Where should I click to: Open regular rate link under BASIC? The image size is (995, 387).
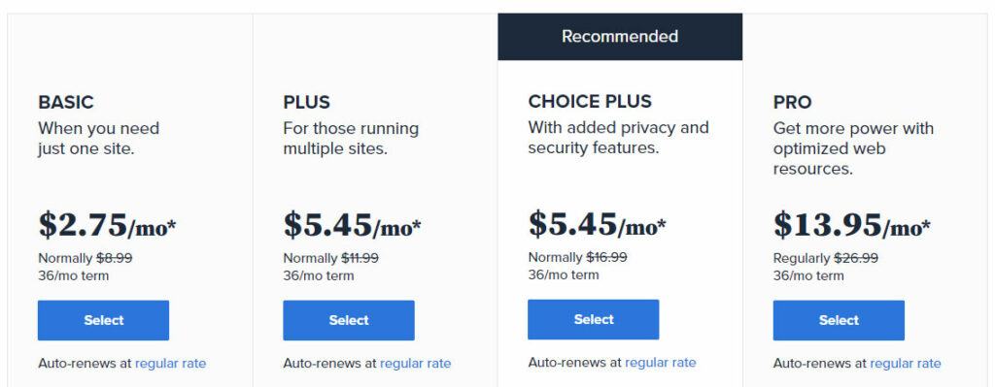click(x=171, y=364)
